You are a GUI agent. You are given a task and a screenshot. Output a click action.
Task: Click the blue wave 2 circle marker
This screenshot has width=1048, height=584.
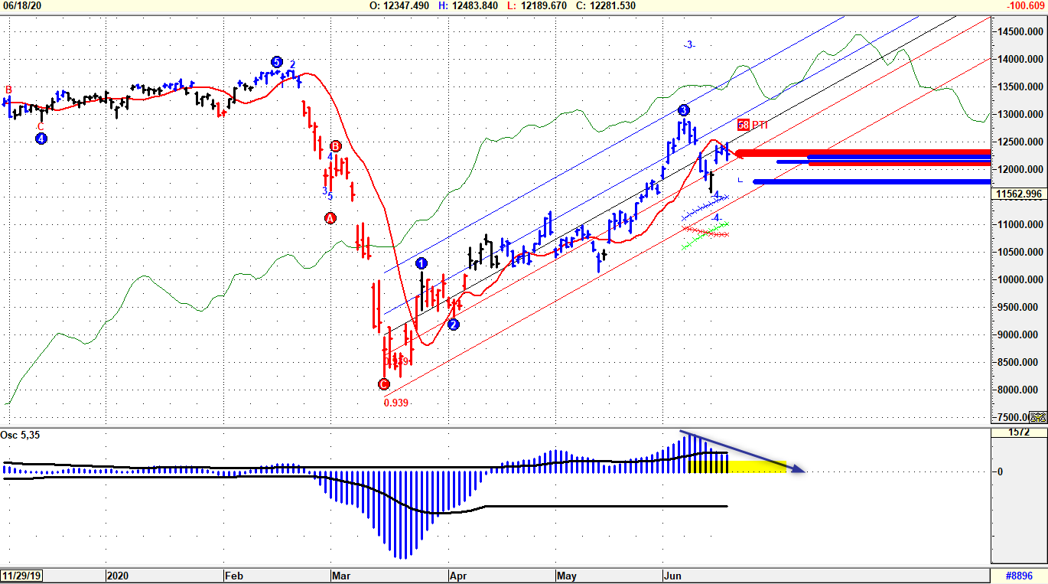pos(453,325)
